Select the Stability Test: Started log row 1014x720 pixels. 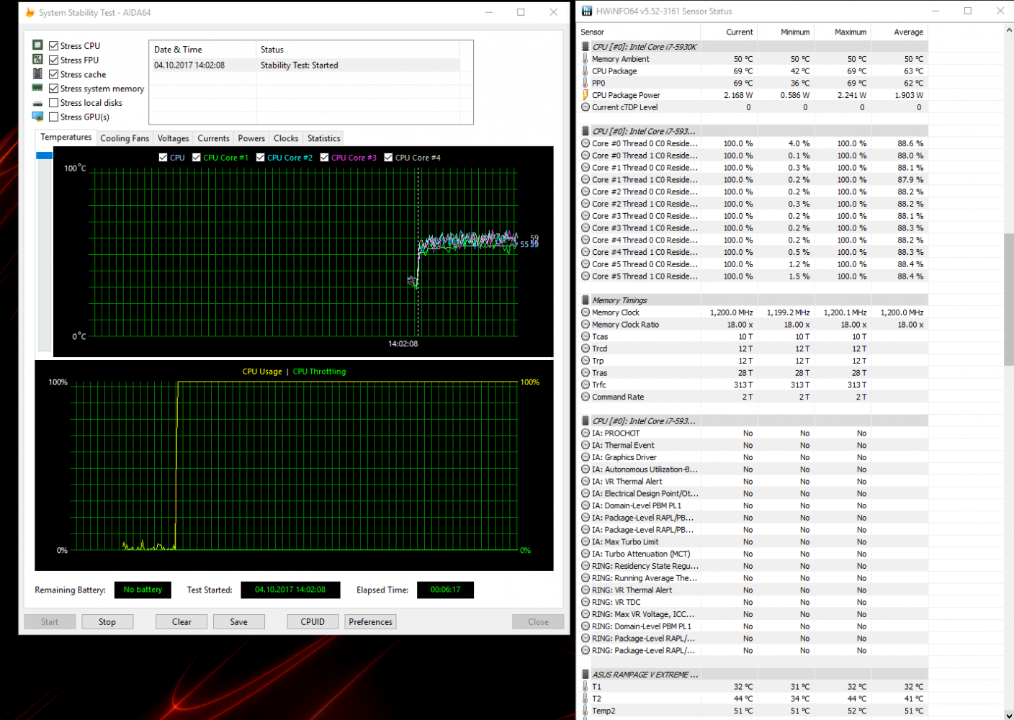click(306, 66)
